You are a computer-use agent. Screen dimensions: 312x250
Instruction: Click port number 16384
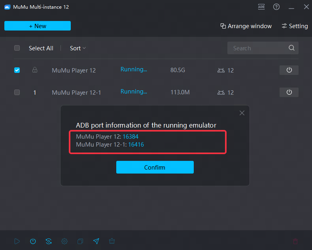[x=130, y=137]
